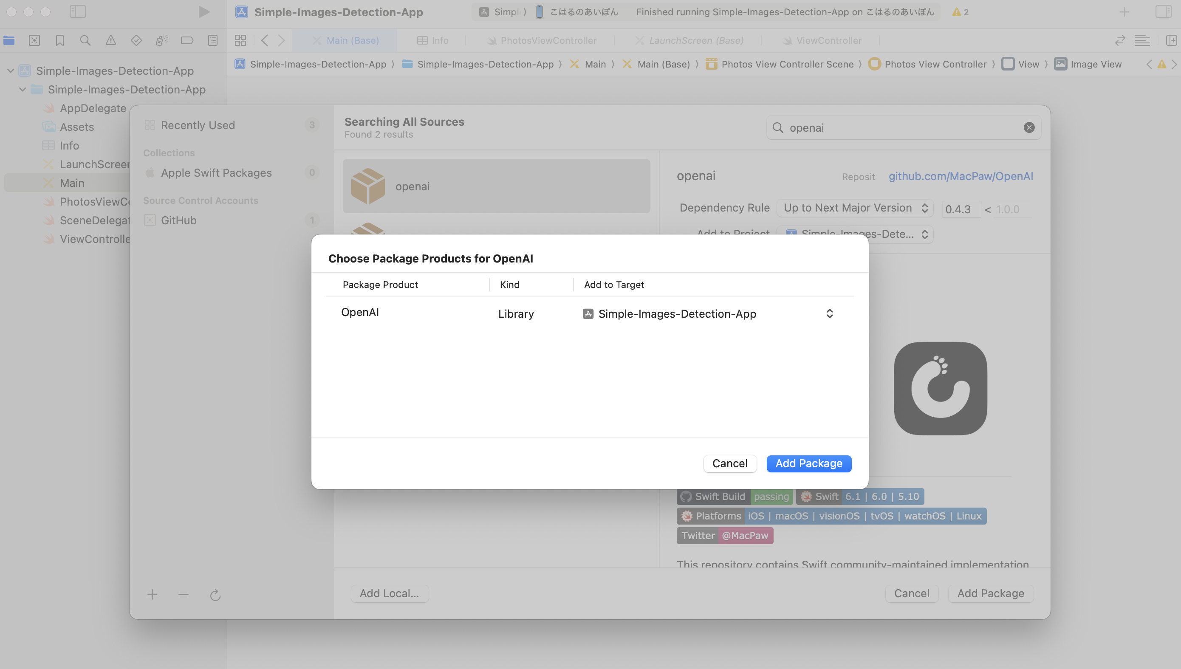Open the Breakpoint navigator icon

tap(187, 40)
